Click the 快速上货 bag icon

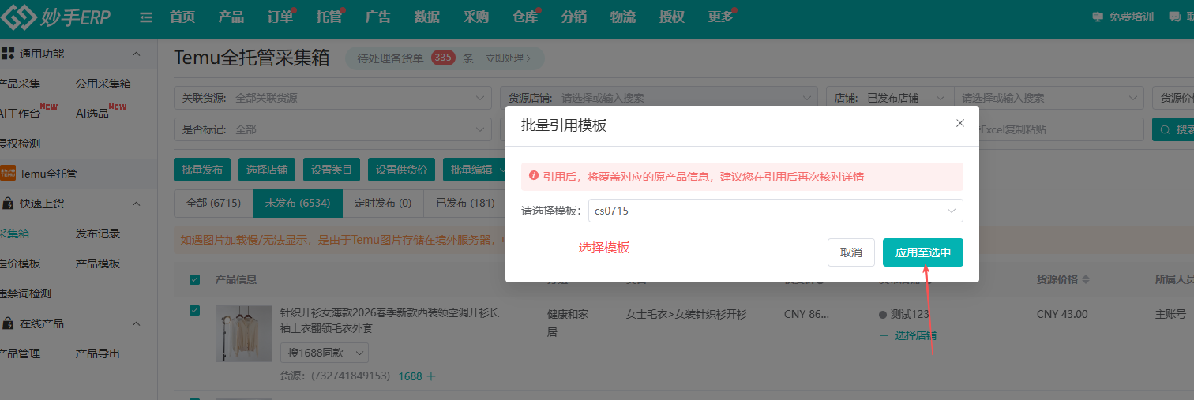pyautogui.click(x=7, y=204)
